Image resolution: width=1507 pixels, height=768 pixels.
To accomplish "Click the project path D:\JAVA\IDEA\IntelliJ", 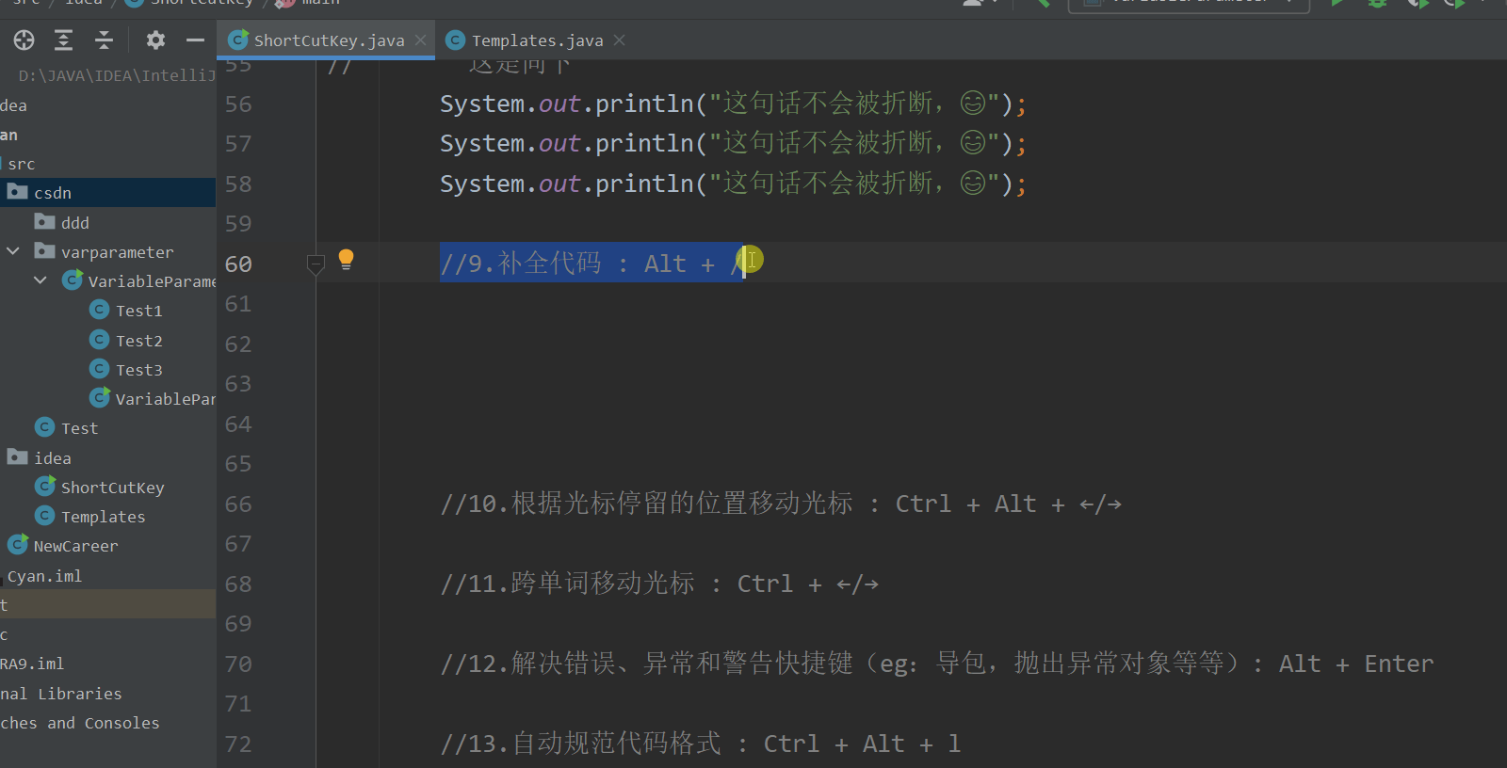I will [117, 75].
